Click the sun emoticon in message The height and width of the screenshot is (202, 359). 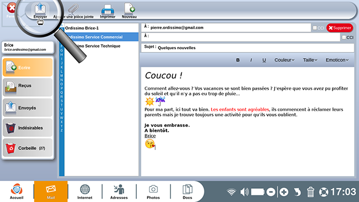click(x=150, y=101)
